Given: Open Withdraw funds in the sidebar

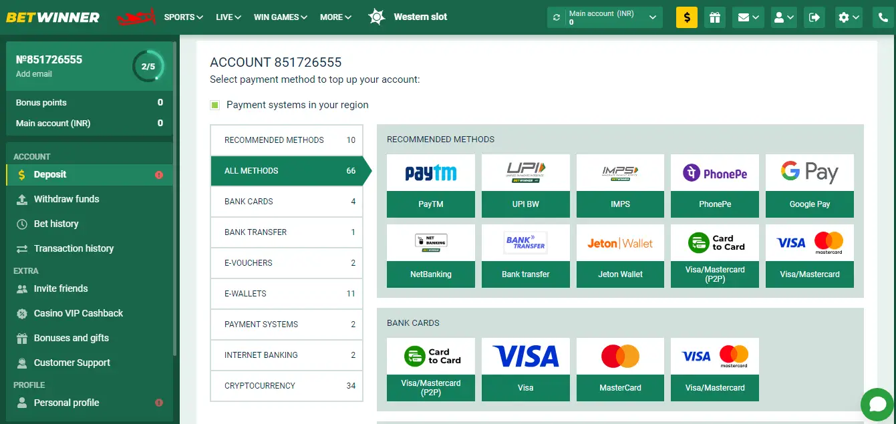Looking at the screenshot, I should (x=89, y=199).
